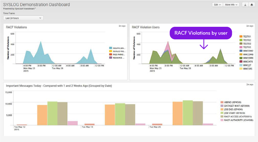The image size is (258, 142).
Task: Click the Tue May 19 axis label
Action: coord(87,127)
